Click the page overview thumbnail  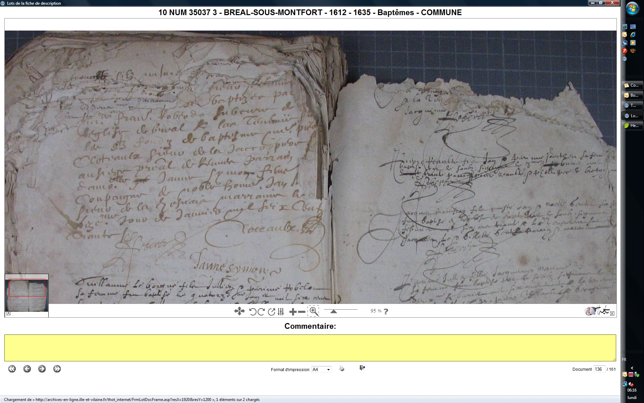pyautogui.click(x=27, y=295)
